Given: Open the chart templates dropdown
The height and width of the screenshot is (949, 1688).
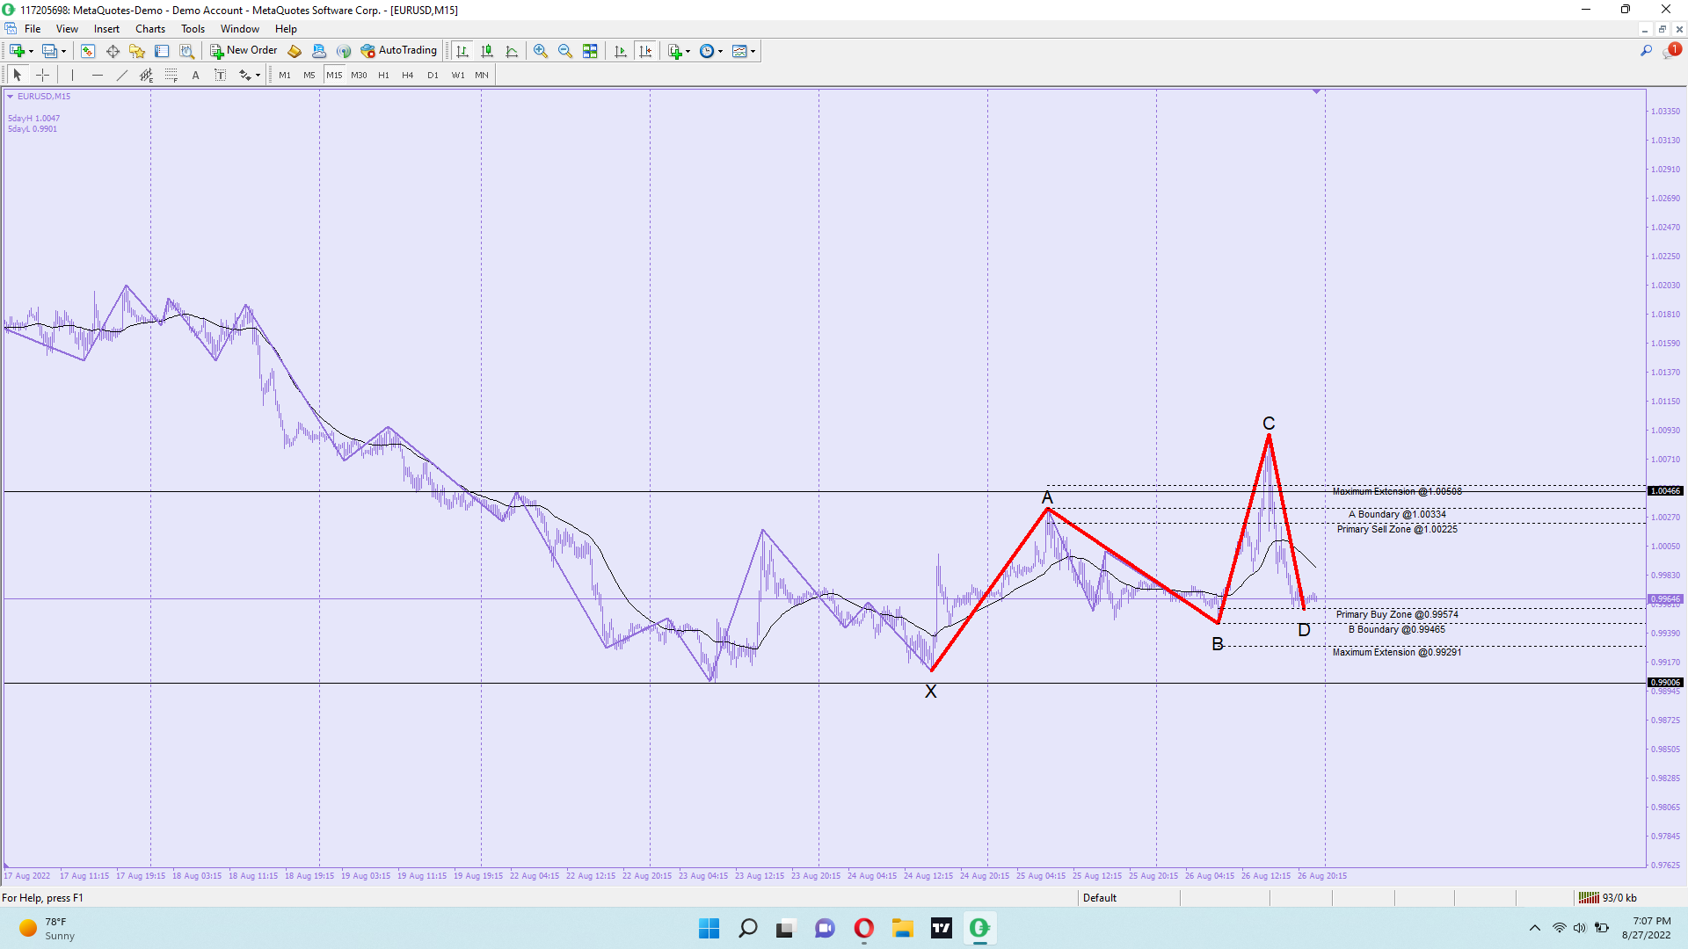Looking at the screenshot, I should (x=744, y=51).
